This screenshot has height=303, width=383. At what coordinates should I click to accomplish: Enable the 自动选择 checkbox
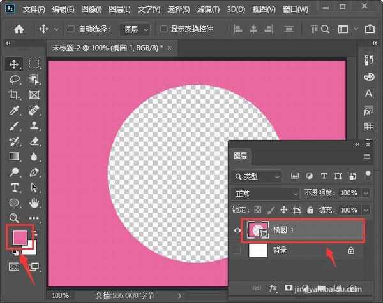pos(71,29)
